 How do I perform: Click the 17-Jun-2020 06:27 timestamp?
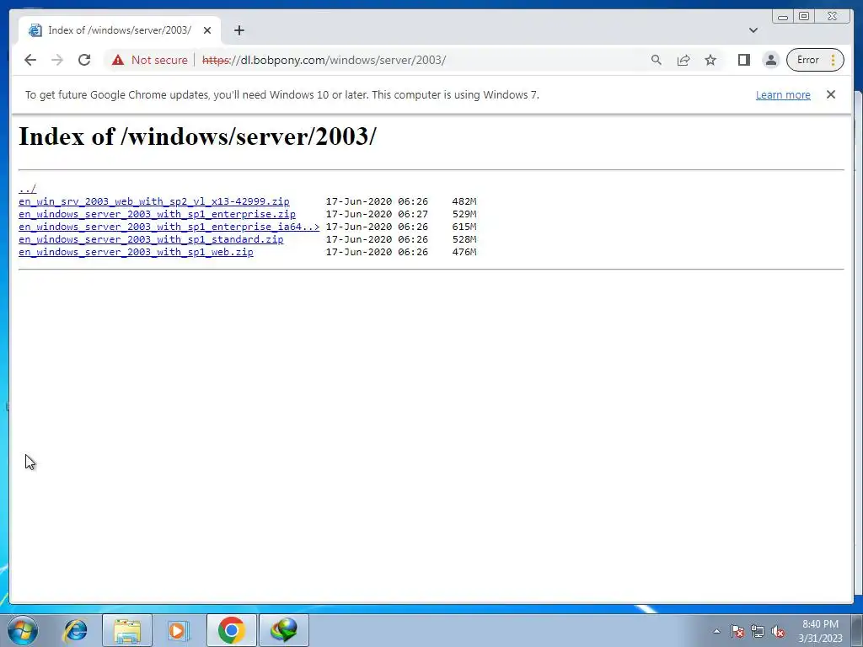(x=377, y=214)
